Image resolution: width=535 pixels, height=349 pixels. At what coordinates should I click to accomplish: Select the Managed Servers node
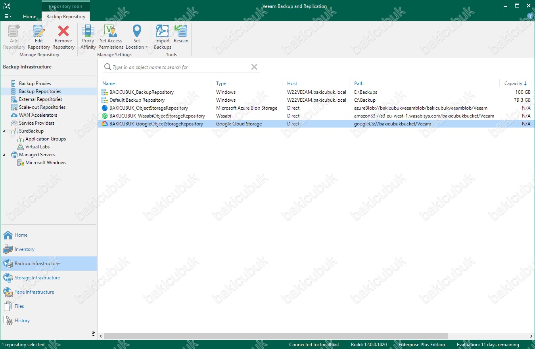click(37, 155)
